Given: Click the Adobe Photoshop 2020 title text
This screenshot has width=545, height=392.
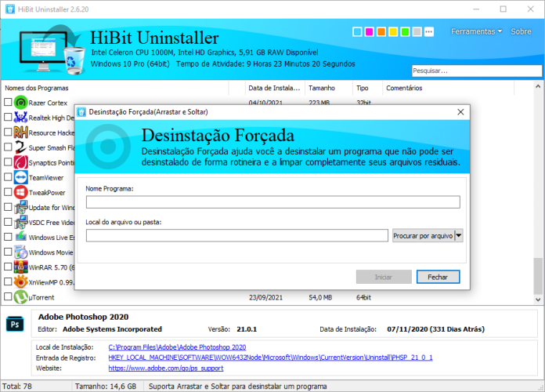Looking at the screenshot, I should point(84,317).
